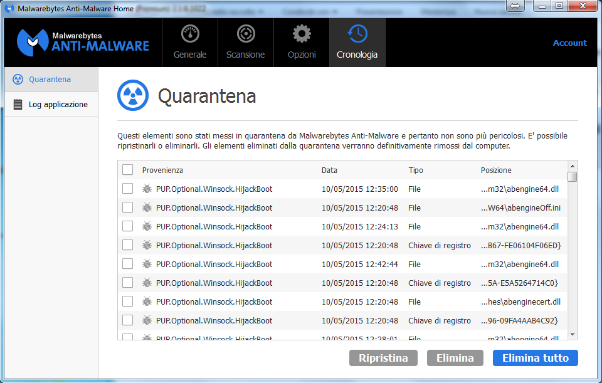Click Chiave di registro in the 5A-E5A5264714C0} row
602x383 pixels.
coord(440,283)
